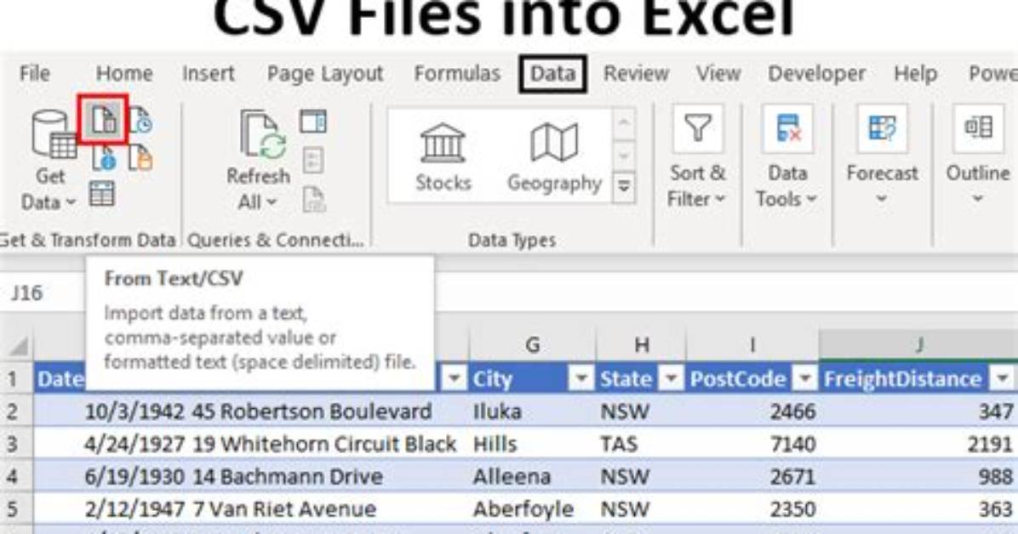Image resolution: width=1018 pixels, height=534 pixels.
Task: Click the From Text/CSV icon
Action: (104, 120)
